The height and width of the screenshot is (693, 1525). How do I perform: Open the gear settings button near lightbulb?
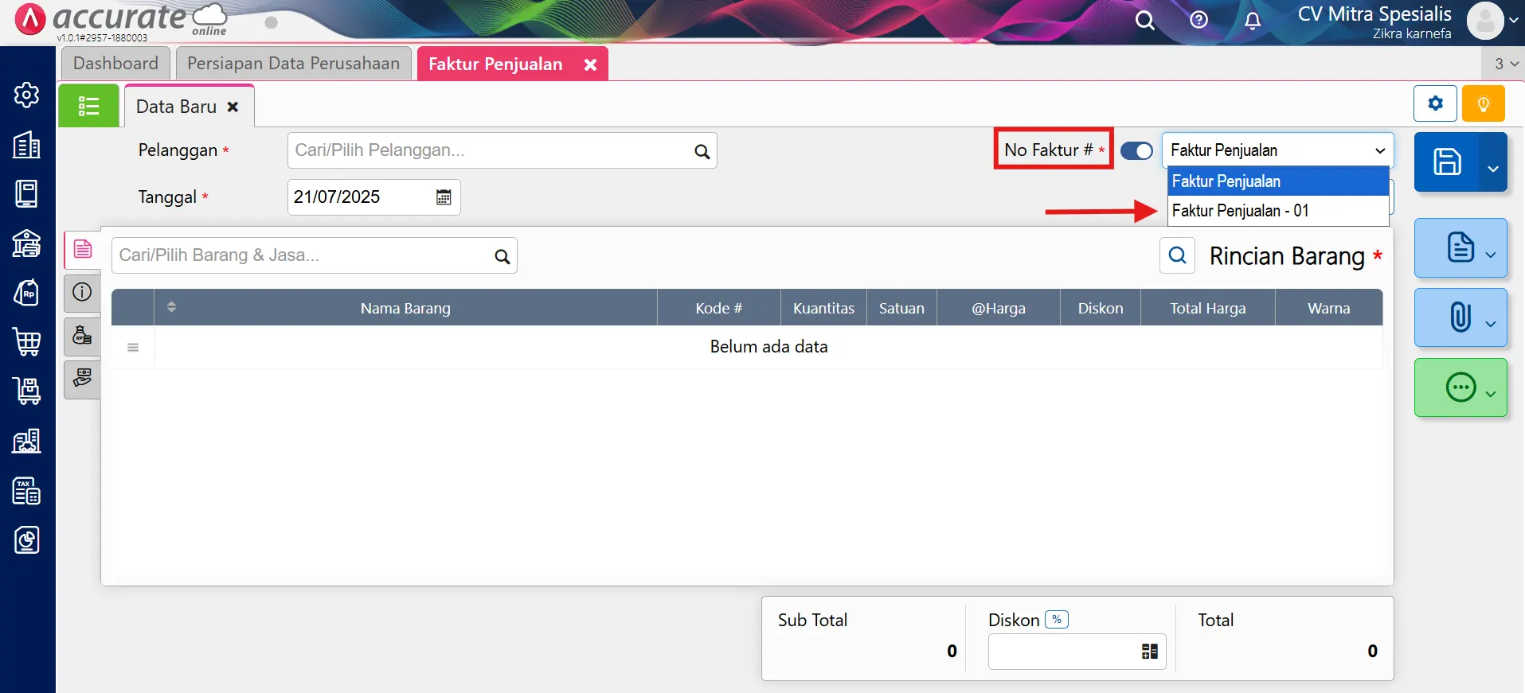(x=1435, y=103)
